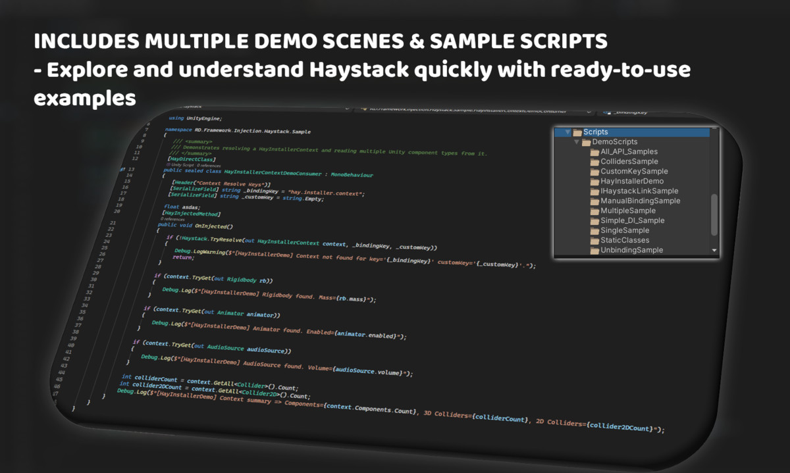Click the 'out Rigidbody rb' TryGet line
790x473 pixels.
click(x=213, y=278)
